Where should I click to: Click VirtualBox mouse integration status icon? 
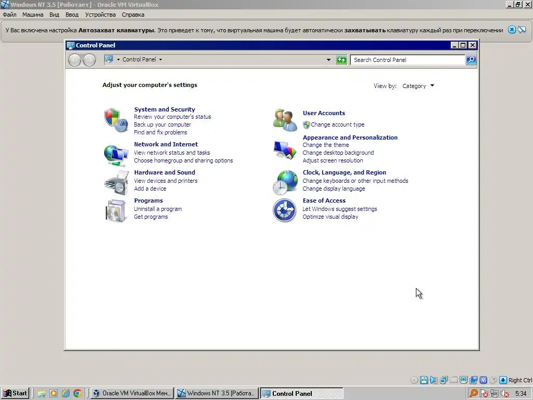coord(493,380)
